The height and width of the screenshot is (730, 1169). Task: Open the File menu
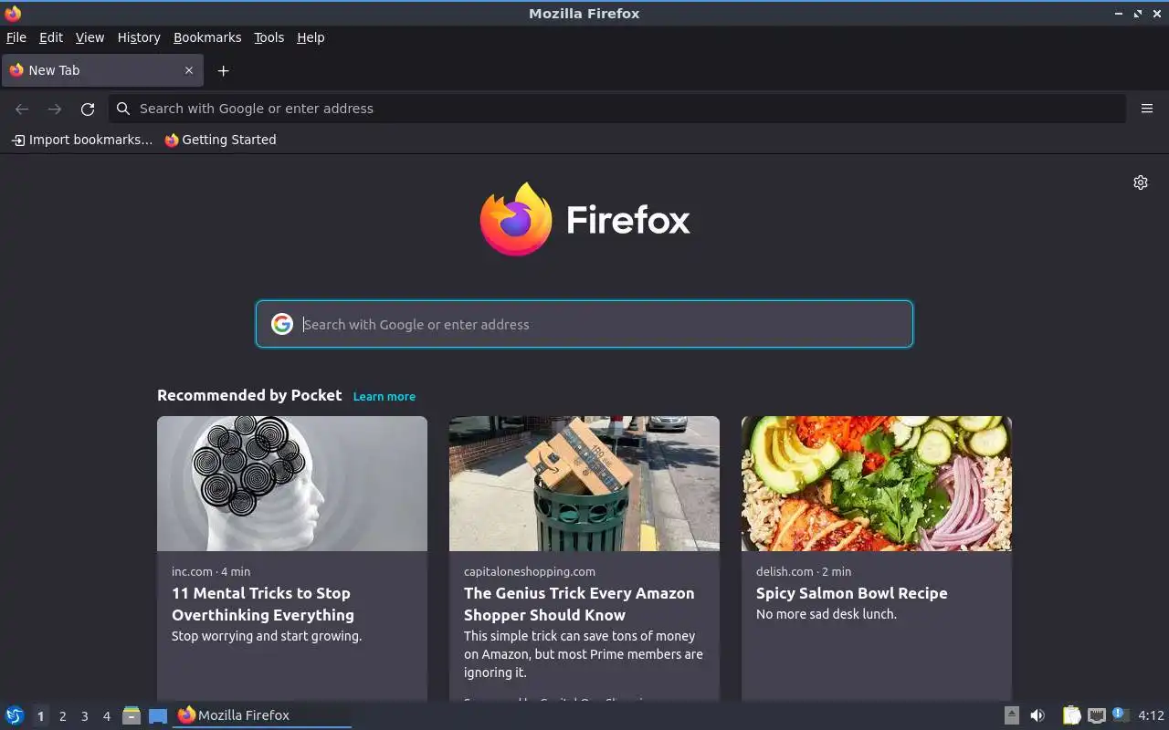(16, 37)
